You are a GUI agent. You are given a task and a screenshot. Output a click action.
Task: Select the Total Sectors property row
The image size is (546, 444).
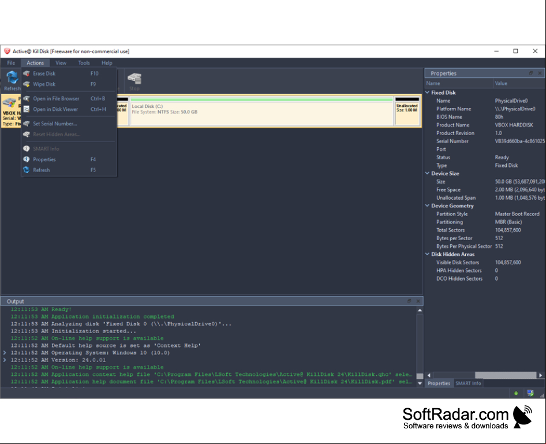(x=485, y=230)
